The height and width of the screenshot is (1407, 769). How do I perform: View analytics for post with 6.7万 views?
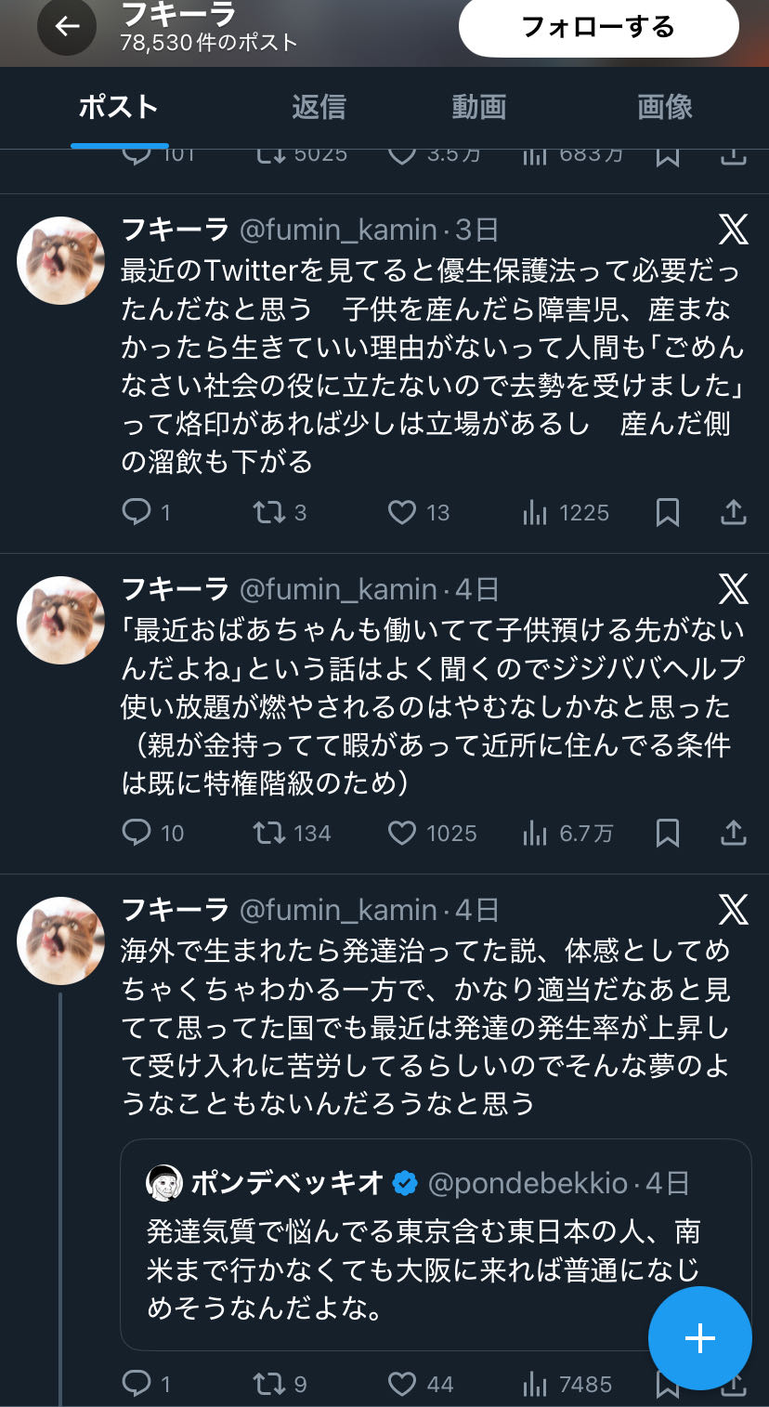(x=535, y=833)
